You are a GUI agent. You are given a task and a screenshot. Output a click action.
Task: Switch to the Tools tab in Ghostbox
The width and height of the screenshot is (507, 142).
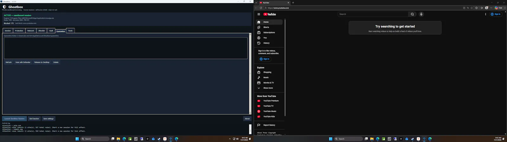tap(70, 31)
